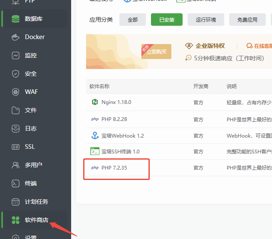This screenshot has width=272, height=239.
Task: Open PHP 7.2.35 software entry
Action: [114, 168]
